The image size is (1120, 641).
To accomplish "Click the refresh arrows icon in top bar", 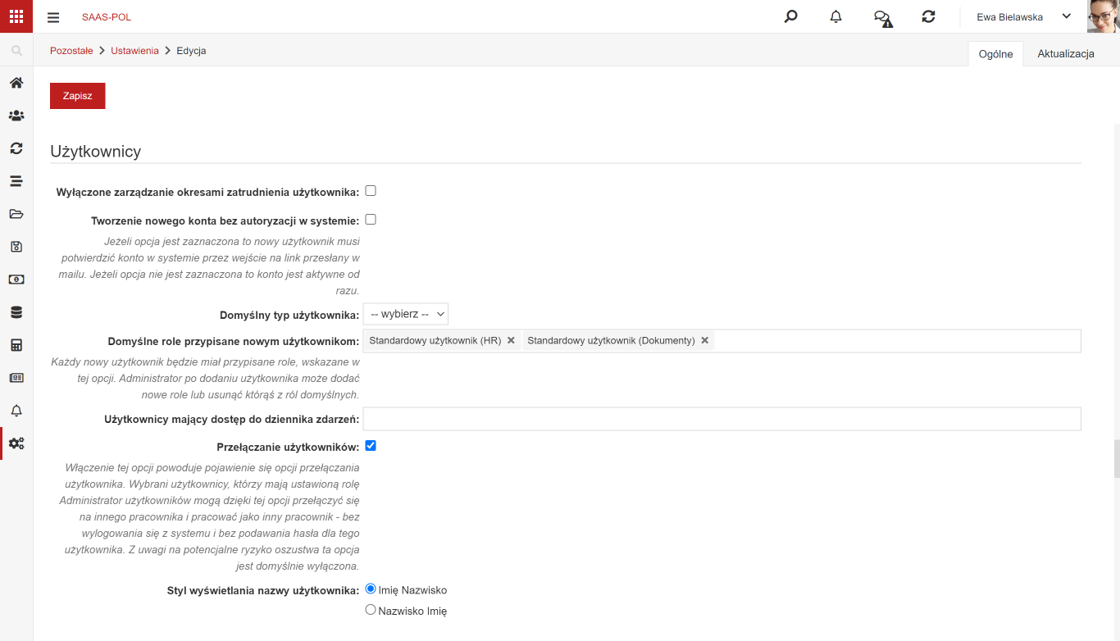I will click(x=928, y=16).
